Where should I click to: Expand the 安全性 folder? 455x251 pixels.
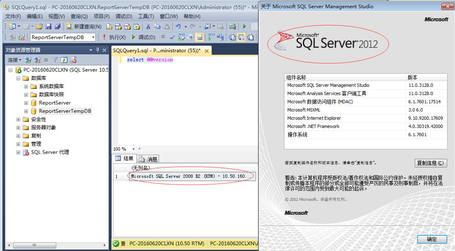point(18,119)
